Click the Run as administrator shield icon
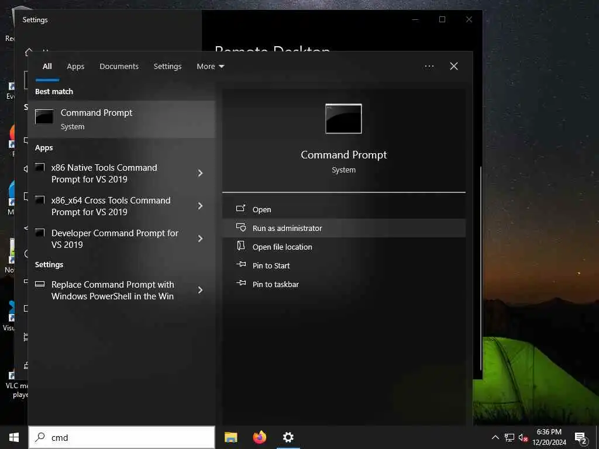The height and width of the screenshot is (449, 599). point(241,227)
